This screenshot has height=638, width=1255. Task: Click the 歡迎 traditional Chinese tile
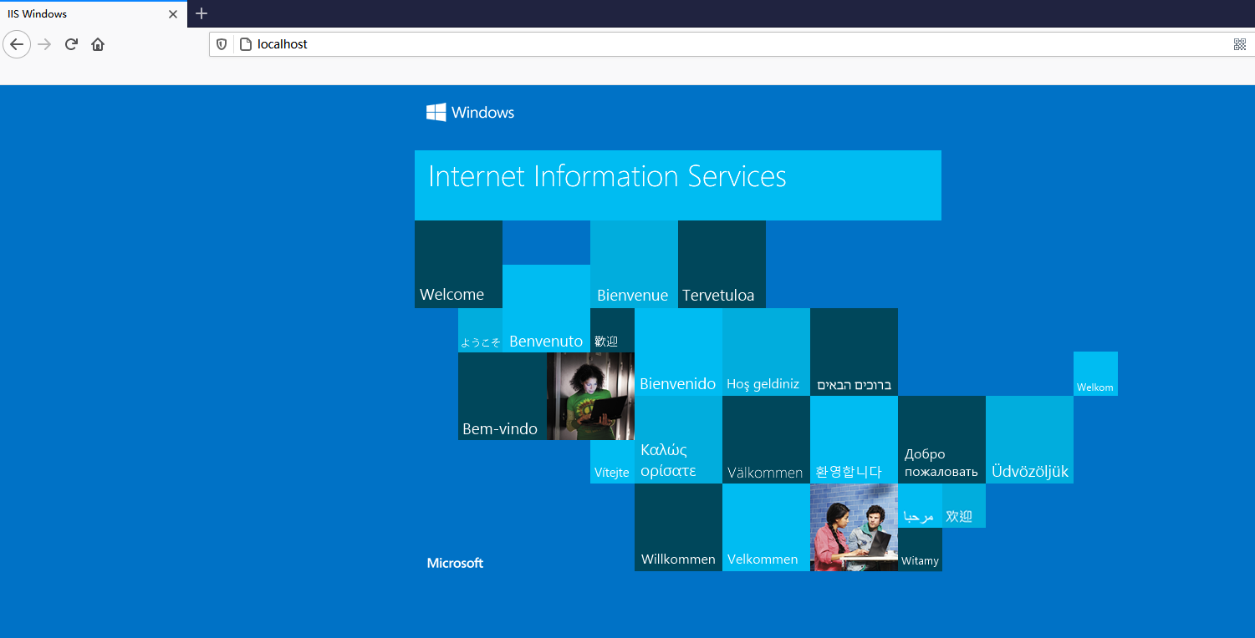coord(612,330)
